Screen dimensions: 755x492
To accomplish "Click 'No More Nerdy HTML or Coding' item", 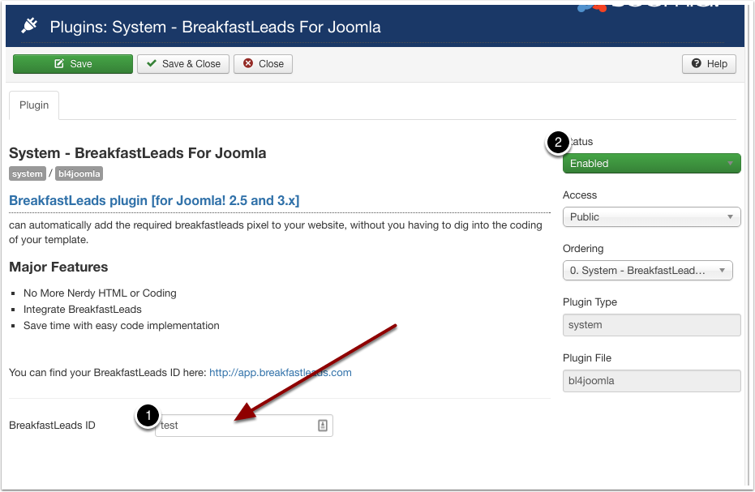I will (x=100, y=293).
